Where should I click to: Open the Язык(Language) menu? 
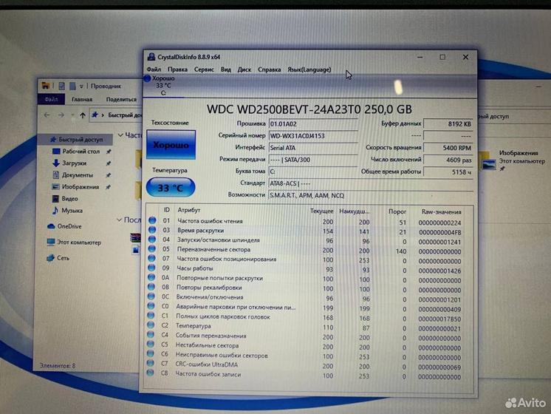tap(309, 69)
